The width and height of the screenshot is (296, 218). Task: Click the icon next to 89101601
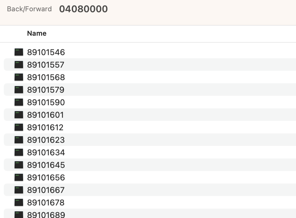[x=19, y=115]
